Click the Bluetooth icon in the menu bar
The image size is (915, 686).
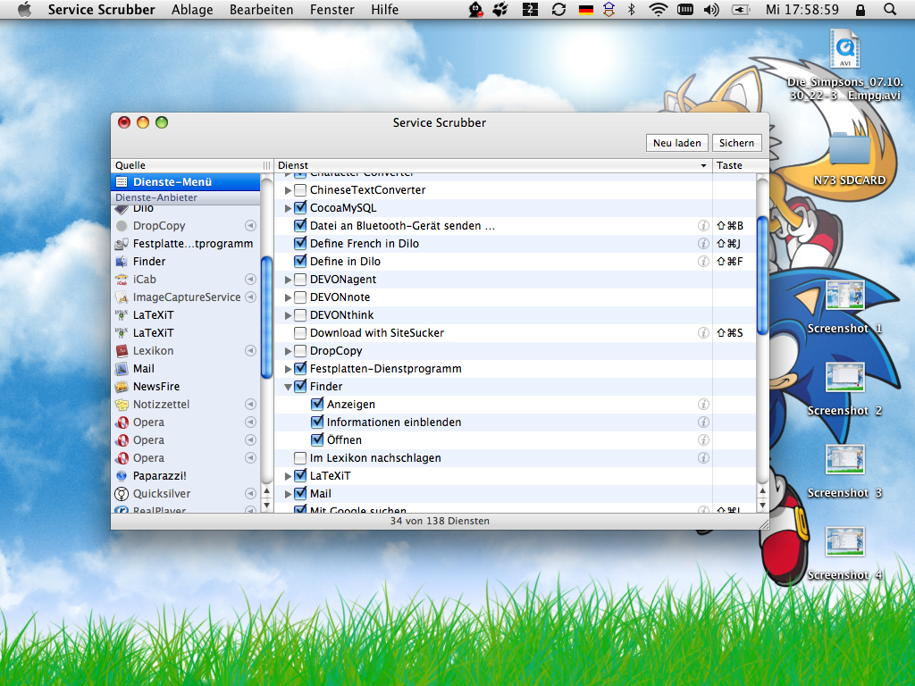click(x=632, y=9)
